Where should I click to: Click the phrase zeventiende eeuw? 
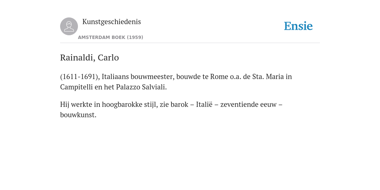point(248,104)
